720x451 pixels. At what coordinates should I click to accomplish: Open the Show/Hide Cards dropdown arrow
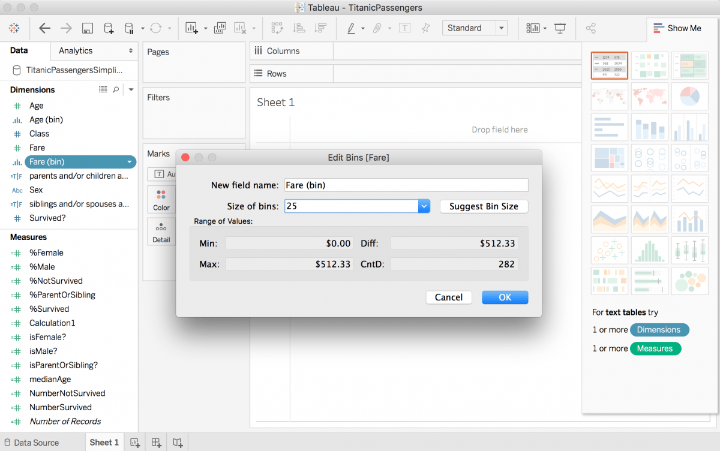(545, 28)
